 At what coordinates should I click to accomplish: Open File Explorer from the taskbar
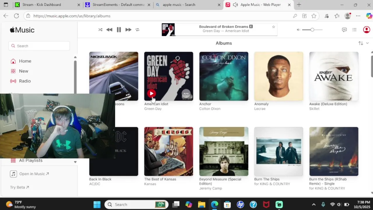[202, 204]
